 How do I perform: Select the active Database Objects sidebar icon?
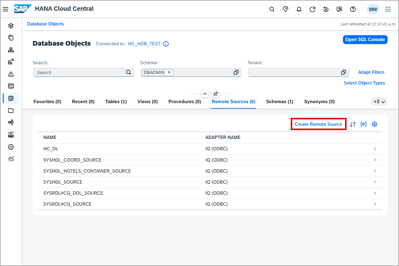pyautogui.click(x=11, y=98)
